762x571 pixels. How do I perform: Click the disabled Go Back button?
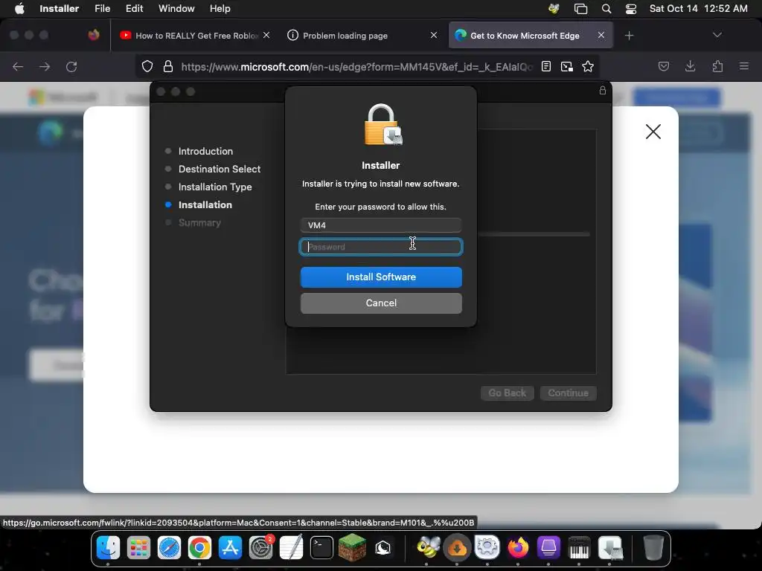click(508, 393)
